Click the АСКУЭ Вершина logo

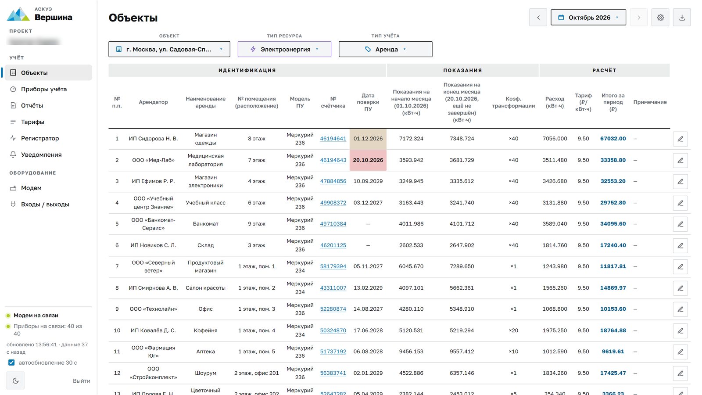(x=39, y=14)
